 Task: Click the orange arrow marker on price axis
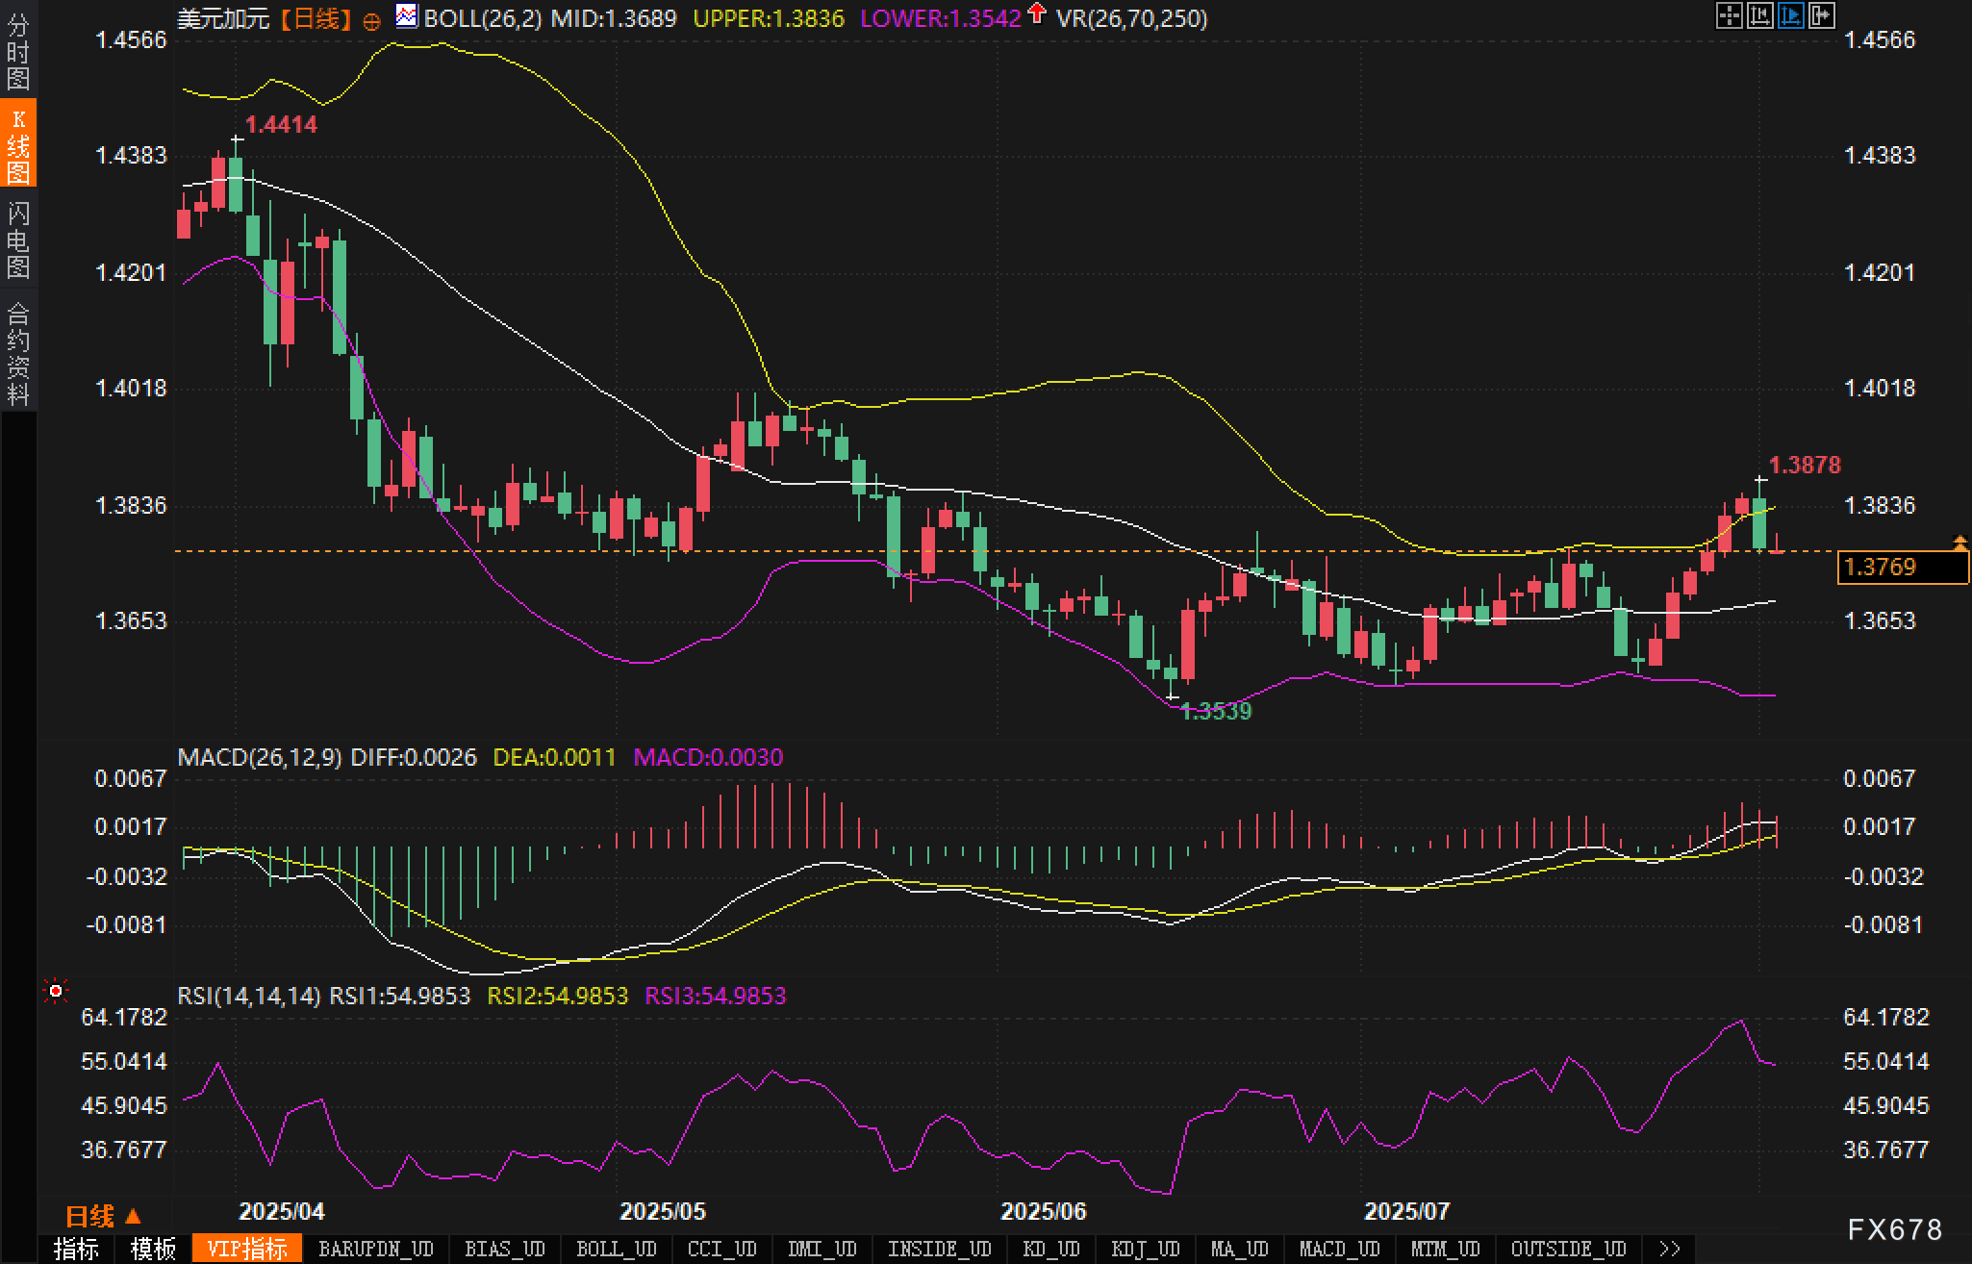[1959, 544]
